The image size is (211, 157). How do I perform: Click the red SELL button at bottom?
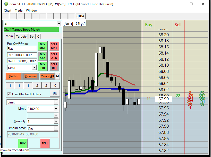tap(45, 143)
